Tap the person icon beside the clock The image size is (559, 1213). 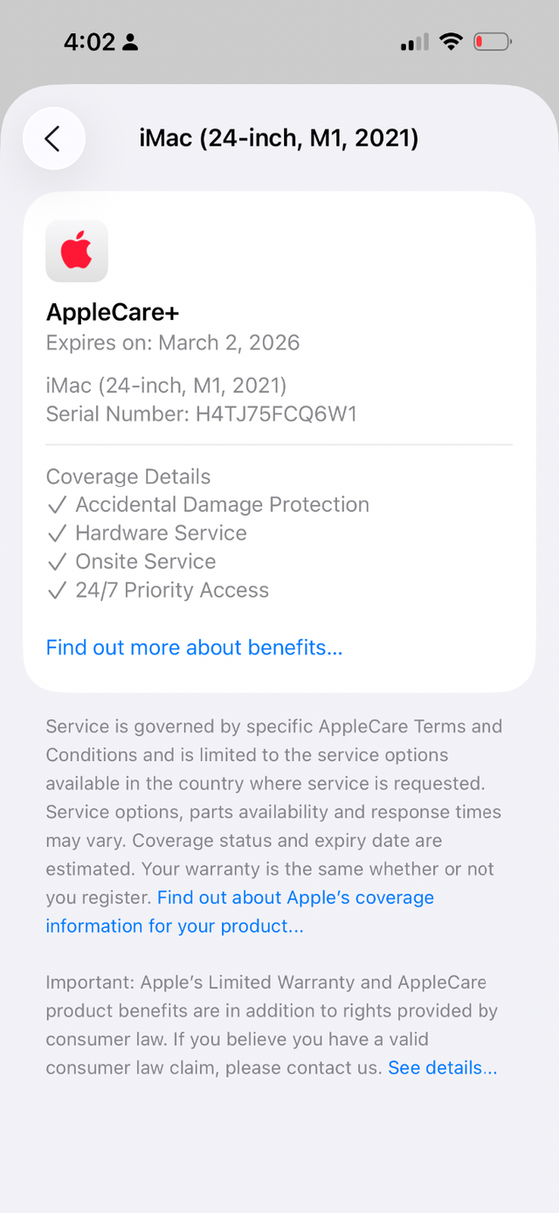(128, 40)
